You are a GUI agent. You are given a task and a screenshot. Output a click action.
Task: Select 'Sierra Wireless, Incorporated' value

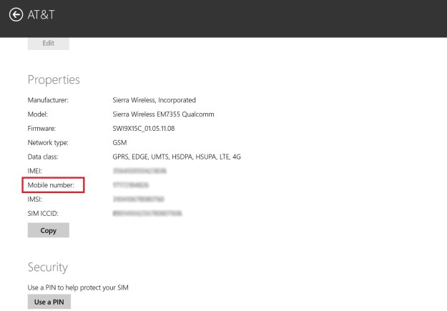[x=154, y=100]
